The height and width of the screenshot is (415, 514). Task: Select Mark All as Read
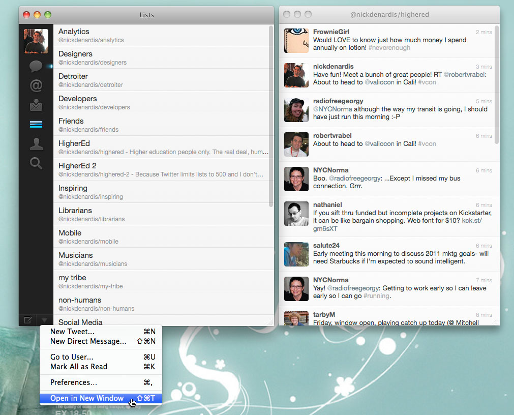point(101,367)
